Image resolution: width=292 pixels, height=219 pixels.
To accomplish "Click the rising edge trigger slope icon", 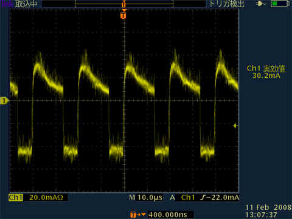I will [203, 197].
